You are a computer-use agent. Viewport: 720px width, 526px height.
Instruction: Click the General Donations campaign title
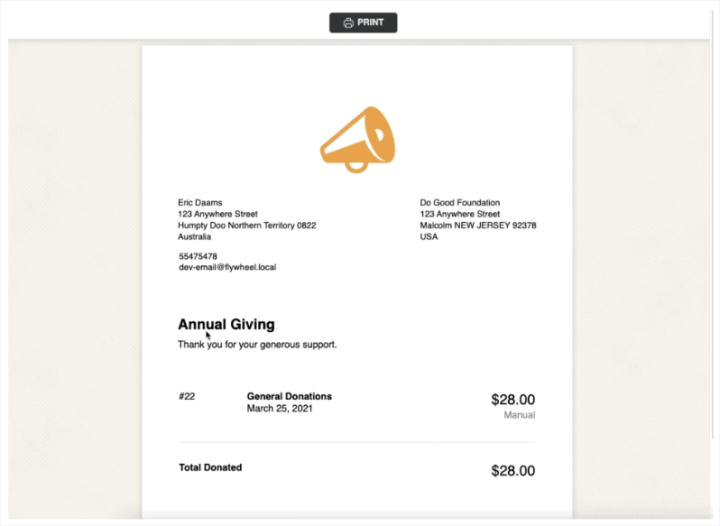point(290,396)
